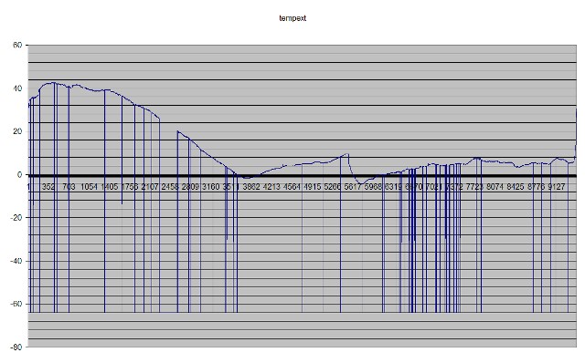Select the y-axis label -60
Screen dimensions: 585x363
click(x=16, y=304)
